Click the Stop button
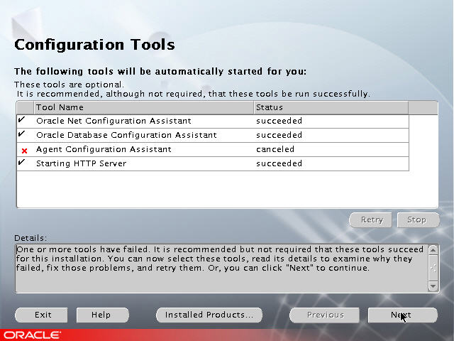Image resolution: width=454 pixels, height=341 pixels. [419, 220]
